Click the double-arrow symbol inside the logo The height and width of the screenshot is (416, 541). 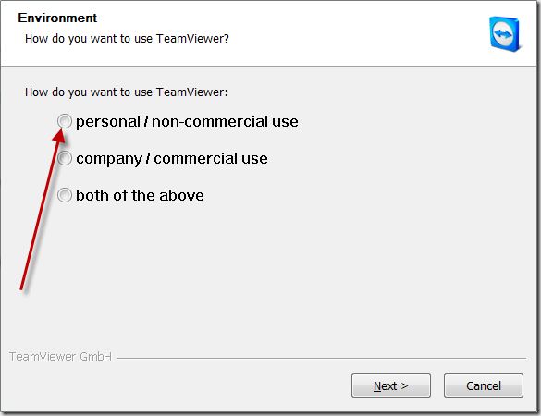point(503,34)
